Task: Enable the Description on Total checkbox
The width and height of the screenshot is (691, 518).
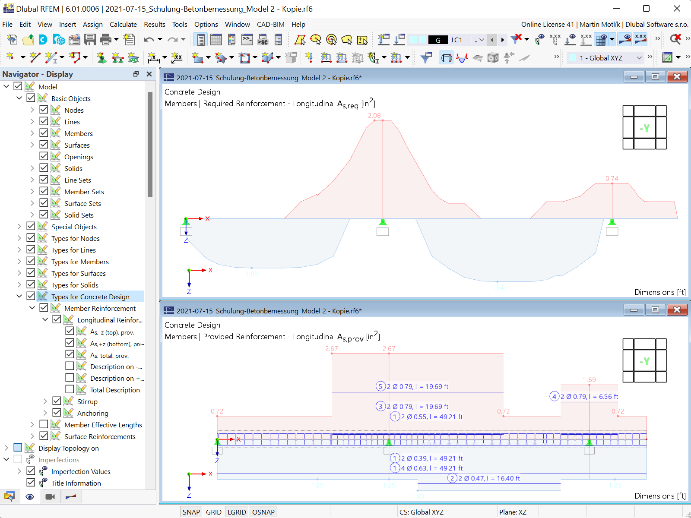Action: click(x=70, y=389)
